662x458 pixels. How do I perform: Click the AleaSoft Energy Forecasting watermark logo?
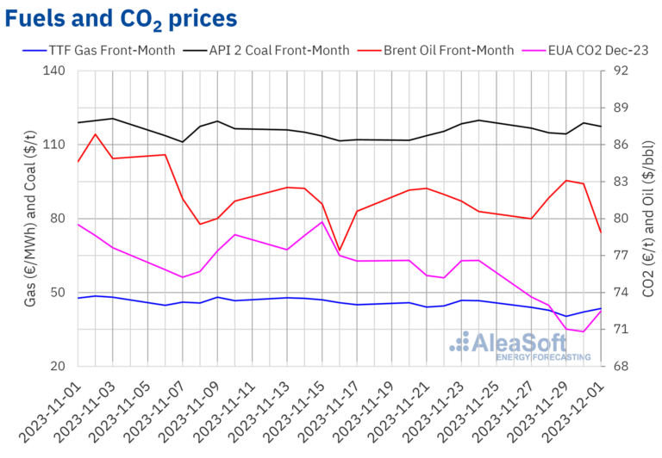coord(520,346)
